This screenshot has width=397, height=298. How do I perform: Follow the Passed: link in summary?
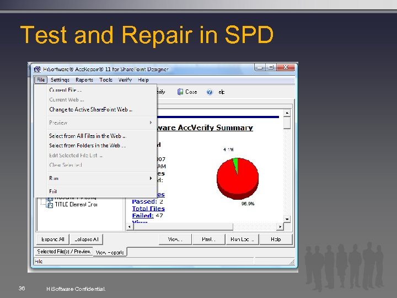click(144, 202)
